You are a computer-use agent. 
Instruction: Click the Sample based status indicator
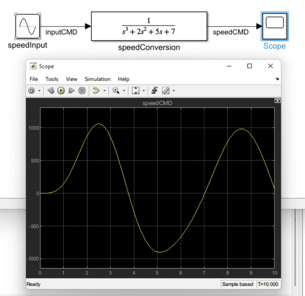pos(237,284)
